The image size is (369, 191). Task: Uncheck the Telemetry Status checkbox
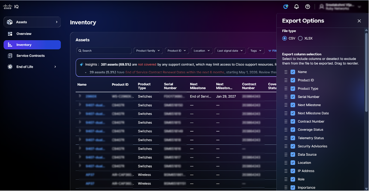pyautogui.click(x=293, y=138)
